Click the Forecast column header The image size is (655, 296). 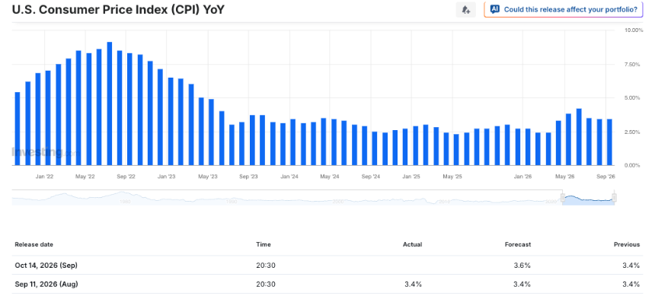[518, 244]
